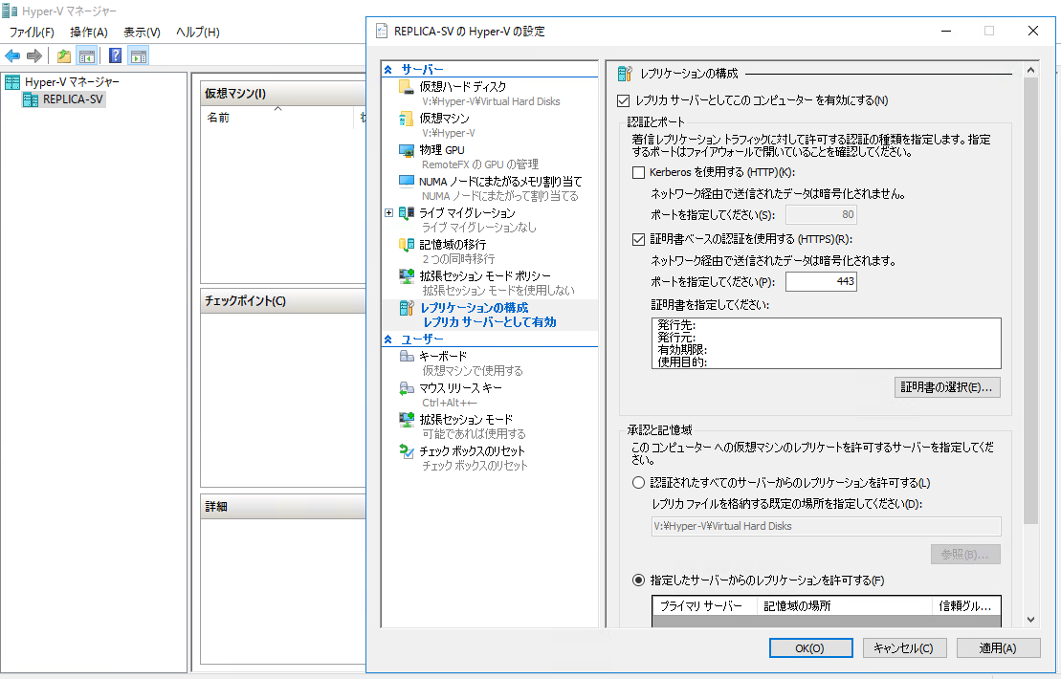Uncheck レプリカ サーバーとして有効にする checkbox
This screenshot has height=679, width=1061.
pyautogui.click(x=623, y=100)
